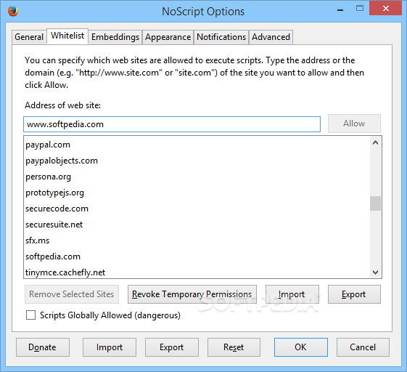Image resolution: width=407 pixels, height=372 pixels.
Task: Switch to the Advanced tab
Action: click(271, 37)
